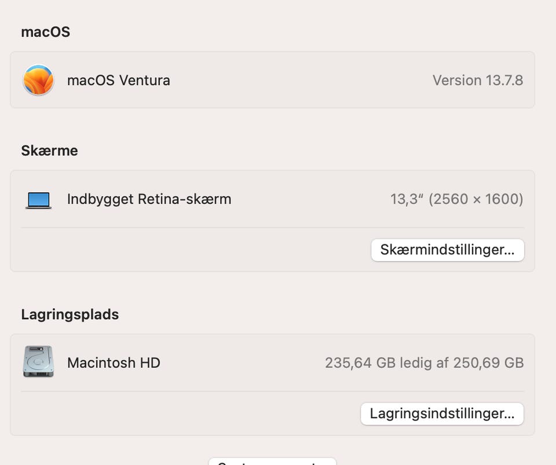Click the "ledig af" storage text
The height and width of the screenshot is (465, 556).
(427, 363)
